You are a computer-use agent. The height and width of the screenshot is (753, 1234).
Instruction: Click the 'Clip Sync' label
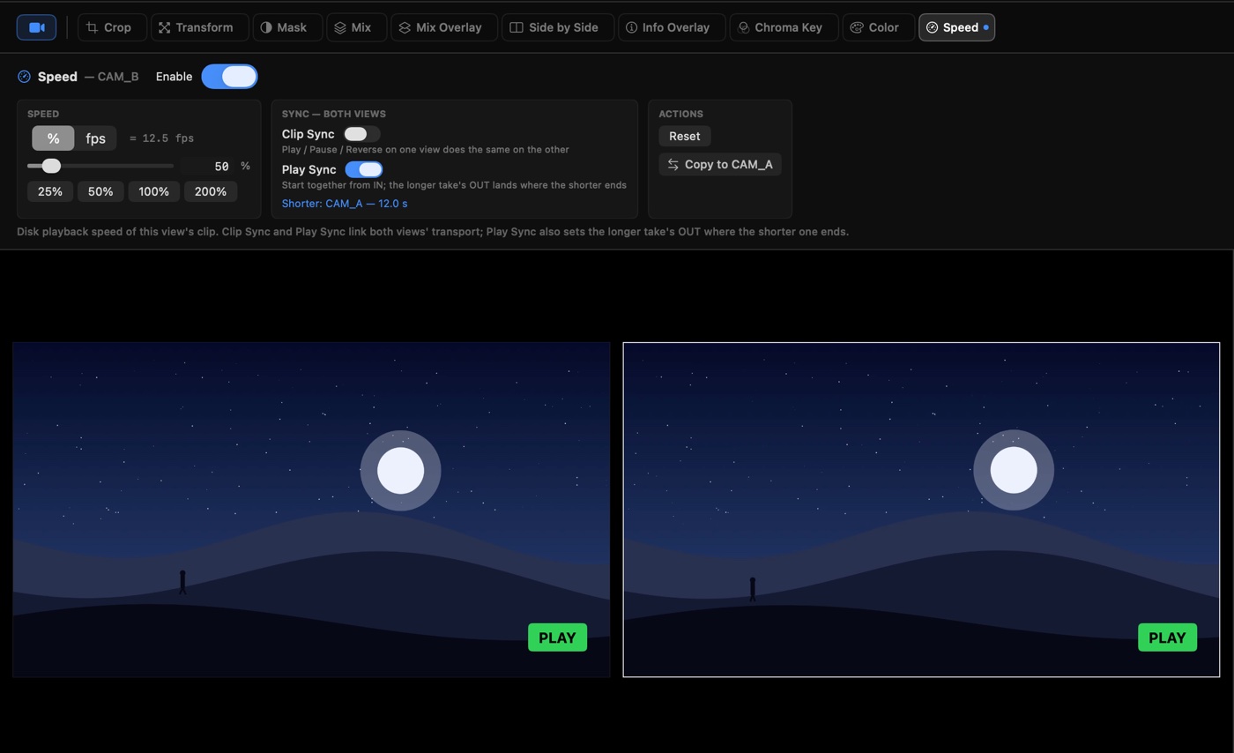(308, 134)
